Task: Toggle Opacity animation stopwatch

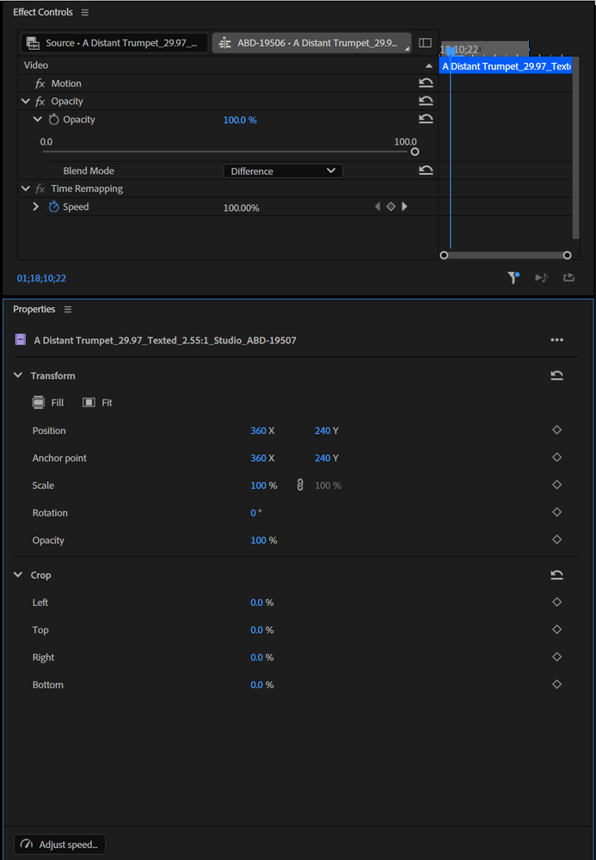Action: [53, 119]
